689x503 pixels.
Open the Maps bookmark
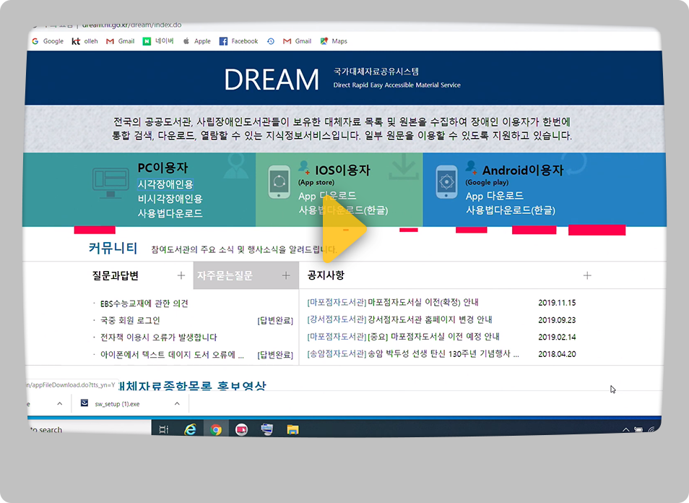point(334,41)
